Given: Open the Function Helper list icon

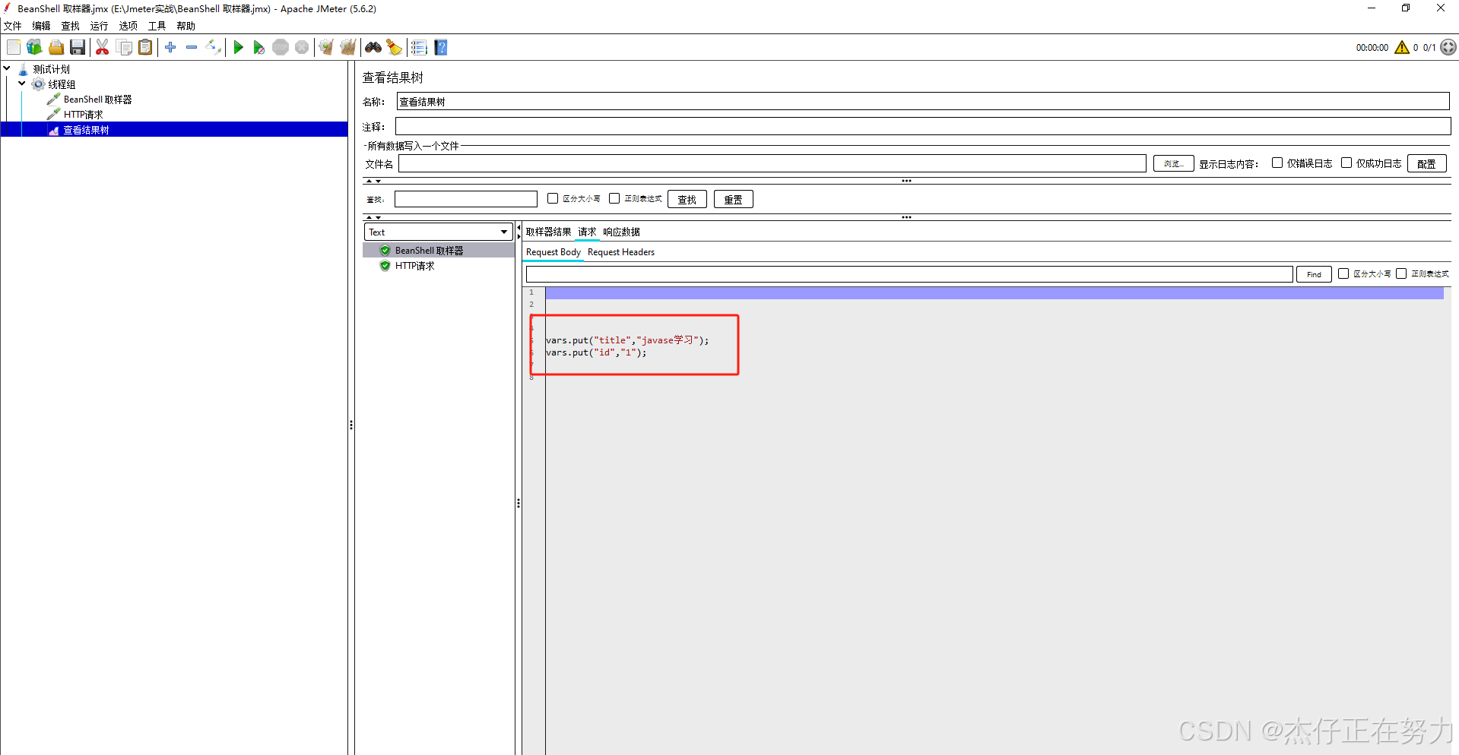Looking at the screenshot, I should (419, 47).
